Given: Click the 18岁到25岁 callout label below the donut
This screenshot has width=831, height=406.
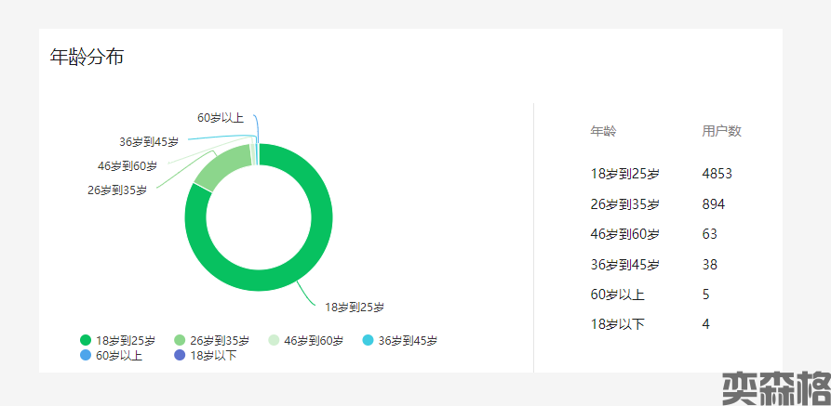Looking at the screenshot, I should coord(355,307).
